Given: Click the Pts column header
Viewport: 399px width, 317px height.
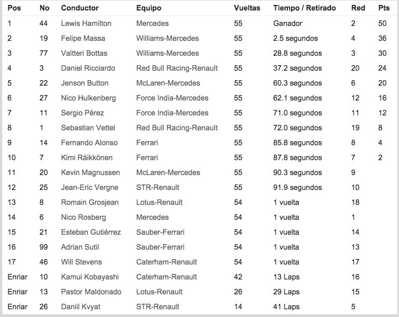Looking at the screenshot, I should (383, 8).
